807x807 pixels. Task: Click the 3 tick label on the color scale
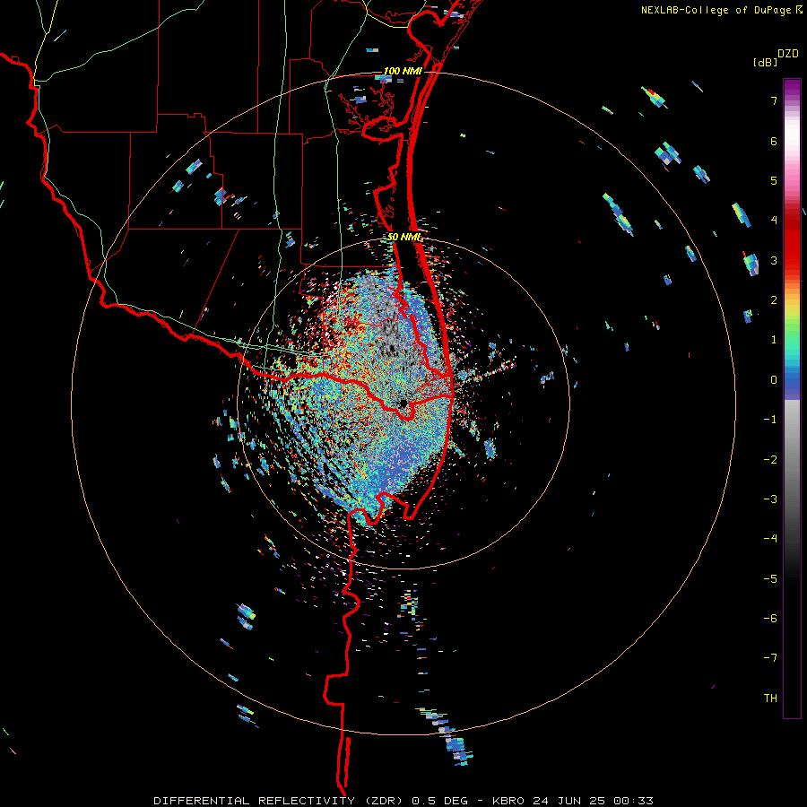tap(774, 260)
